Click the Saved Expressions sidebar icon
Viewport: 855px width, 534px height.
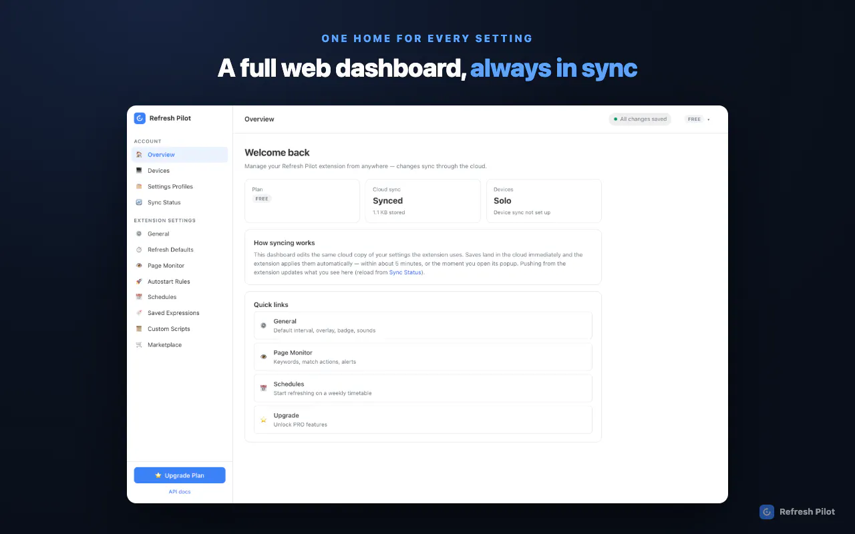coord(139,313)
